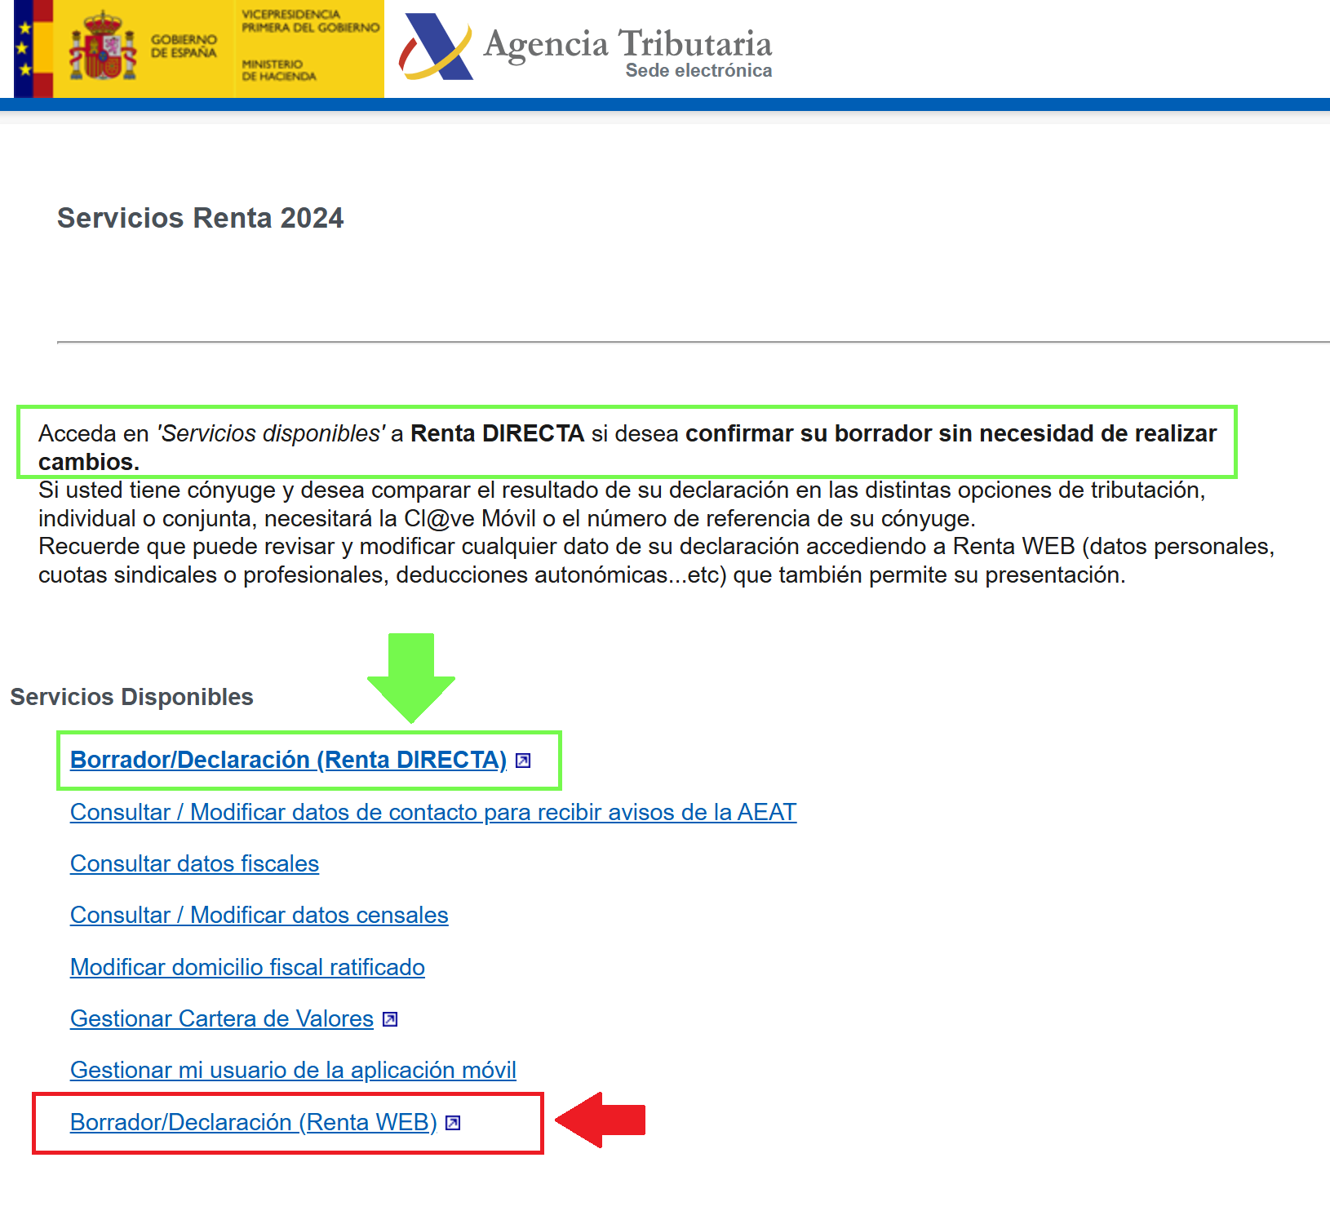Open Consultar / Modificar datos censales
Viewport: 1330px width, 1211px height.
(x=259, y=915)
